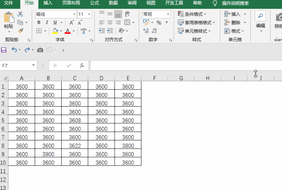The width and height of the screenshot is (282, 190).
Task: Select the Format Painter brush
Action: (x=20, y=31)
